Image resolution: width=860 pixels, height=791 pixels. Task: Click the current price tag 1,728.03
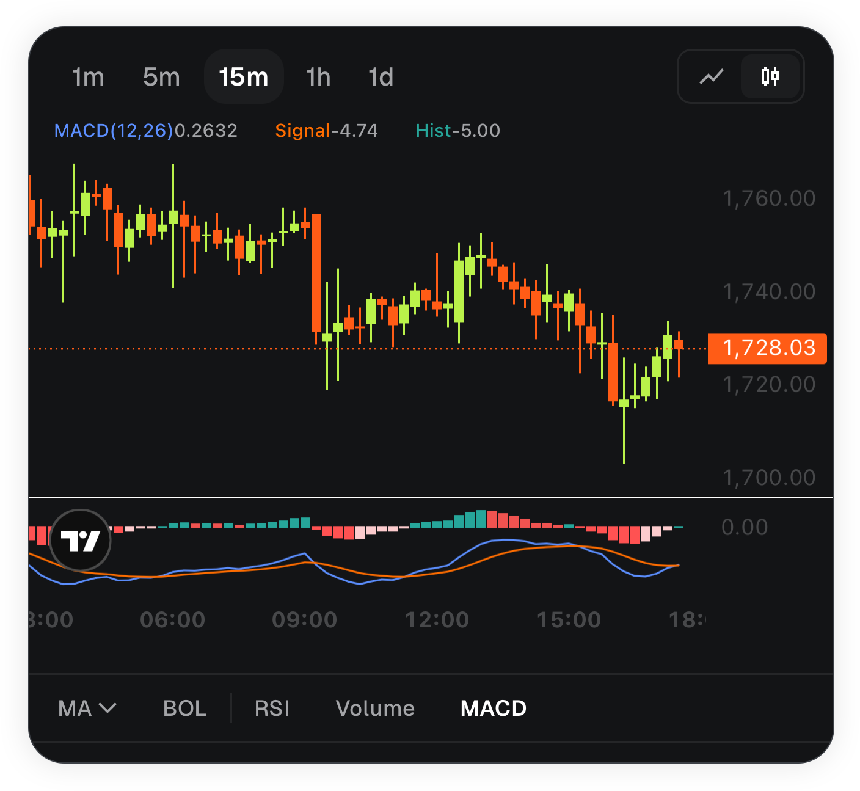click(x=767, y=348)
